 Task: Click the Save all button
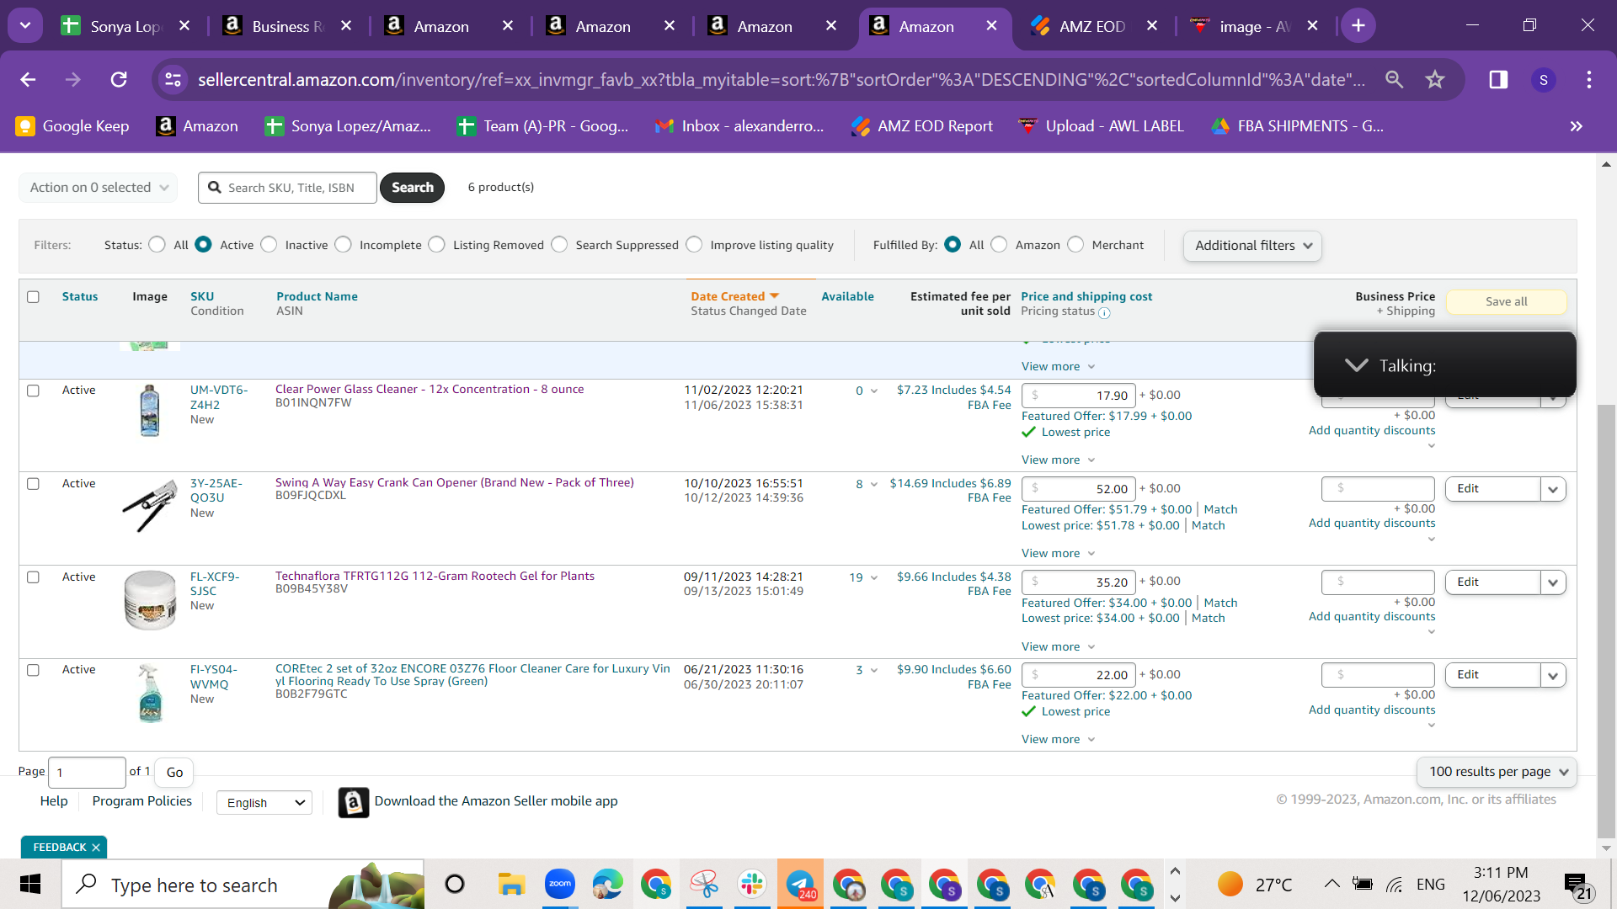click(1506, 301)
